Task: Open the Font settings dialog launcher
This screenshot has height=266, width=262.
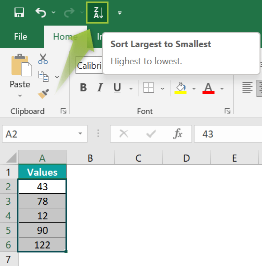Action: [227, 111]
